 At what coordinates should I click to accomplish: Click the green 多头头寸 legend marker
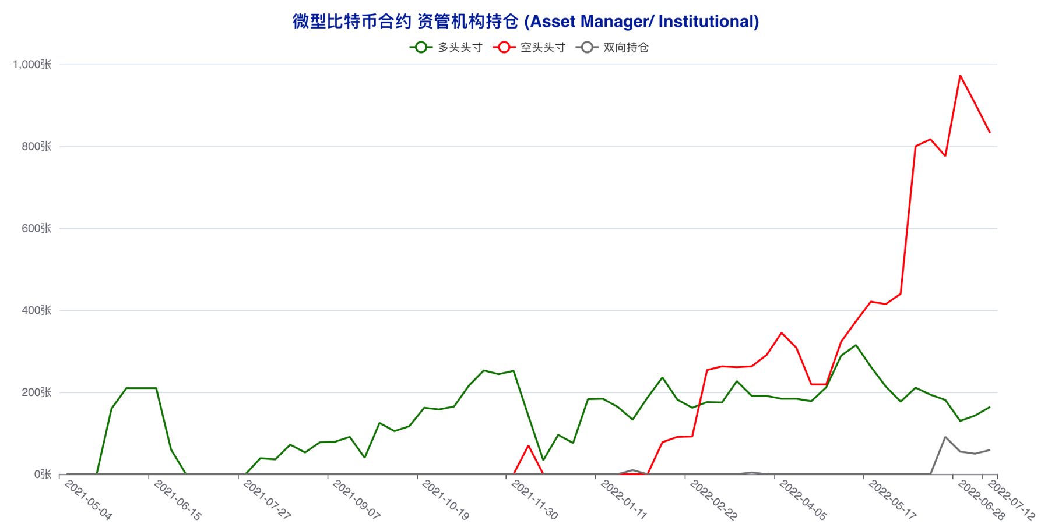point(421,48)
